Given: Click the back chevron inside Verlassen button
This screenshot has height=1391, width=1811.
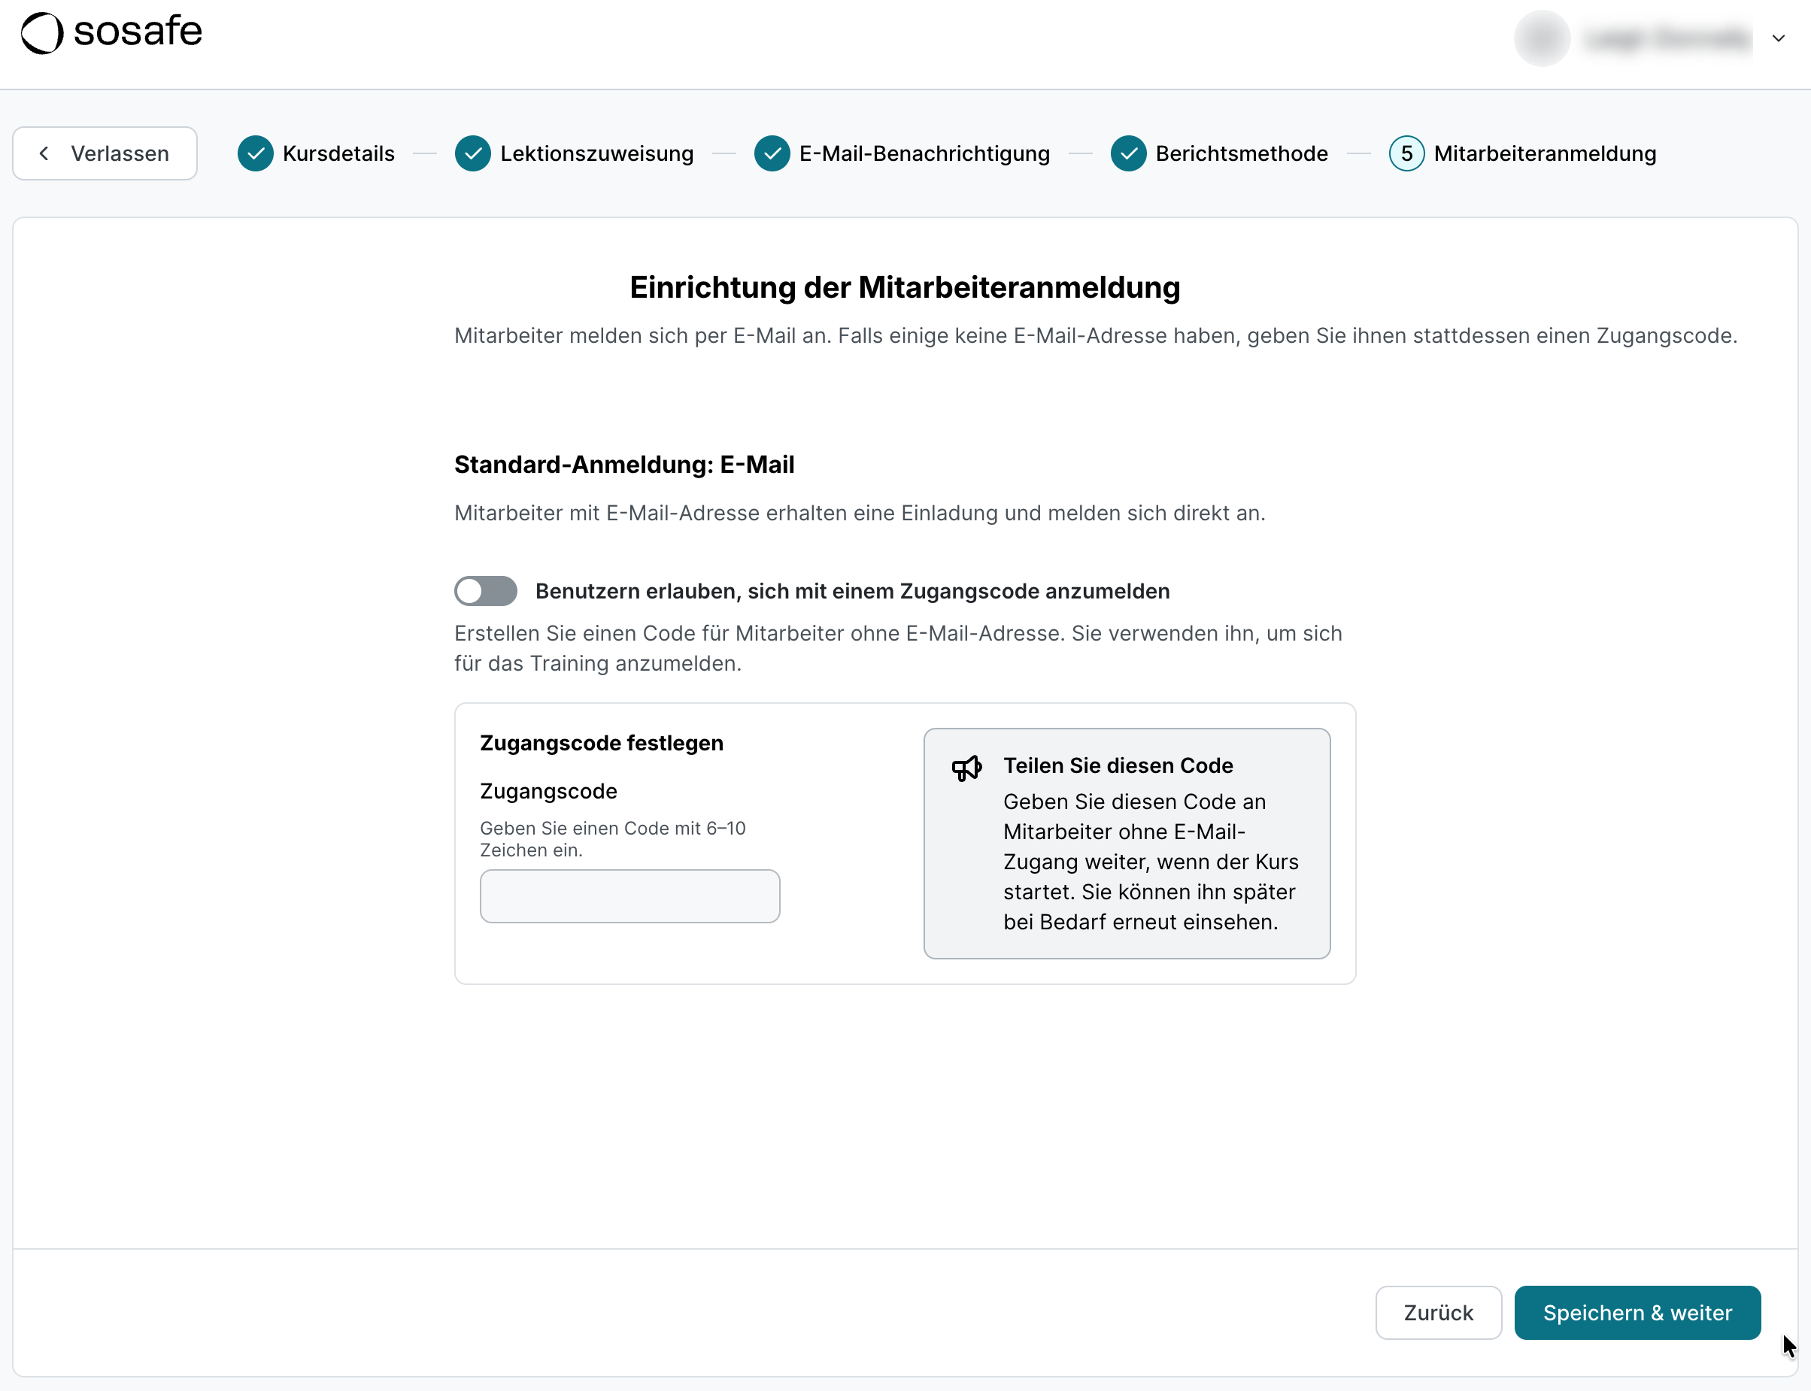Looking at the screenshot, I should (44, 153).
